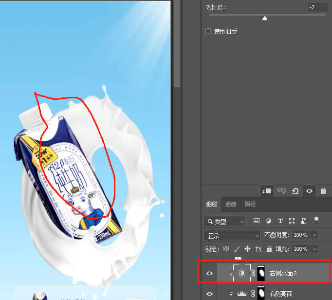Select brightness/contrast icon on 右侧亮面2
This screenshot has height=300, width=332.
pyautogui.click(x=242, y=273)
